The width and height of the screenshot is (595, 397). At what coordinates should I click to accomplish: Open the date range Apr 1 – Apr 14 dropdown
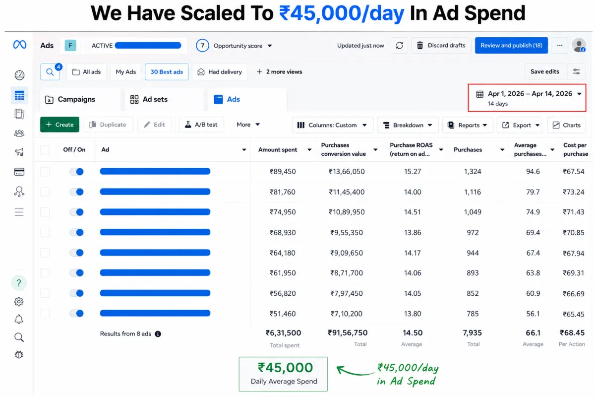point(528,98)
